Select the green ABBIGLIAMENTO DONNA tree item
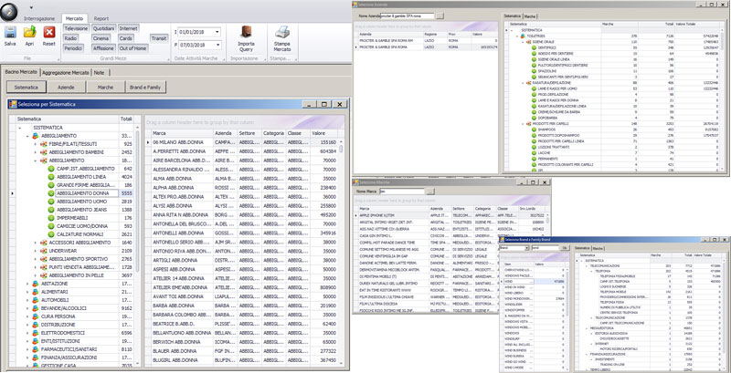The image size is (731, 373). [83, 194]
